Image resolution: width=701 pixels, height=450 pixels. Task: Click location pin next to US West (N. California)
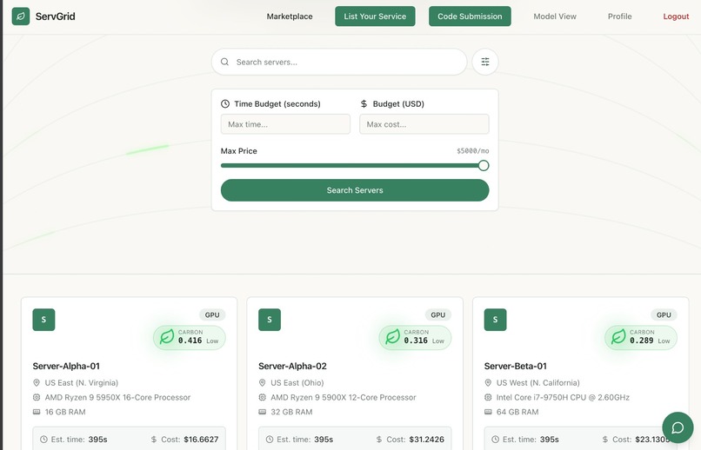488,383
